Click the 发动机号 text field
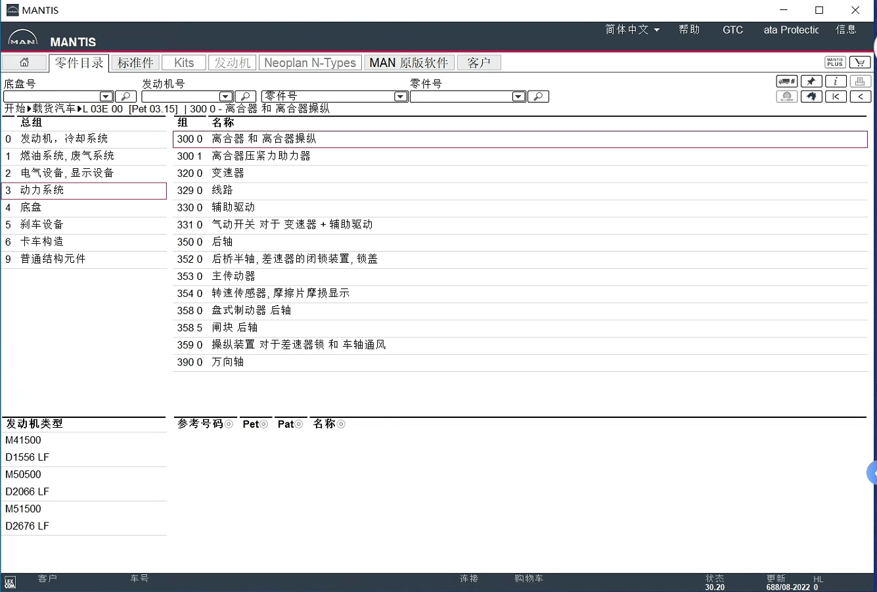The width and height of the screenshot is (877, 592). 181,97
